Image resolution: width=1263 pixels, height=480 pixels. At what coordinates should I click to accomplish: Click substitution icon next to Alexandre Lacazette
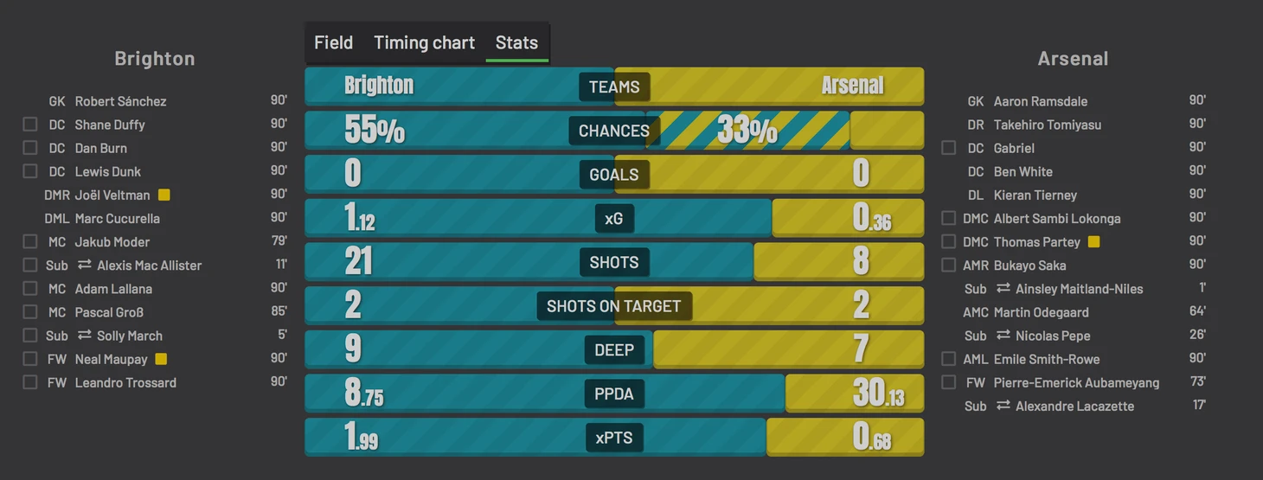click(1003, 405)
